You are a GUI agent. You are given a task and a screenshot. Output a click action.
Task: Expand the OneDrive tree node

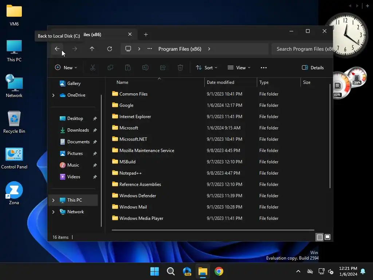tap(53, 95)
